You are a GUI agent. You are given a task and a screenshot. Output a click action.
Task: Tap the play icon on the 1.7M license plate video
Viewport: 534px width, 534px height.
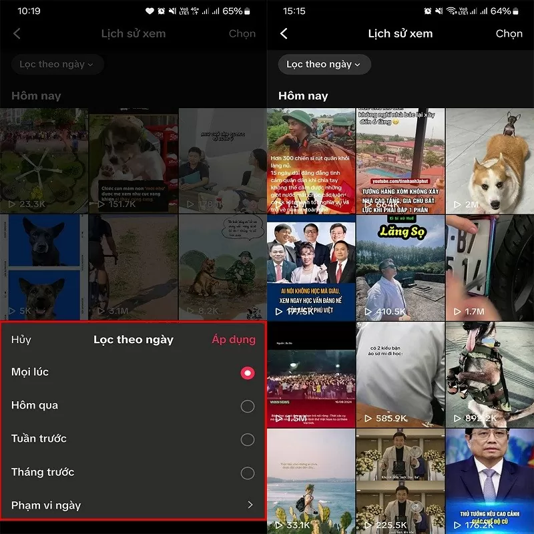point(456,310)
